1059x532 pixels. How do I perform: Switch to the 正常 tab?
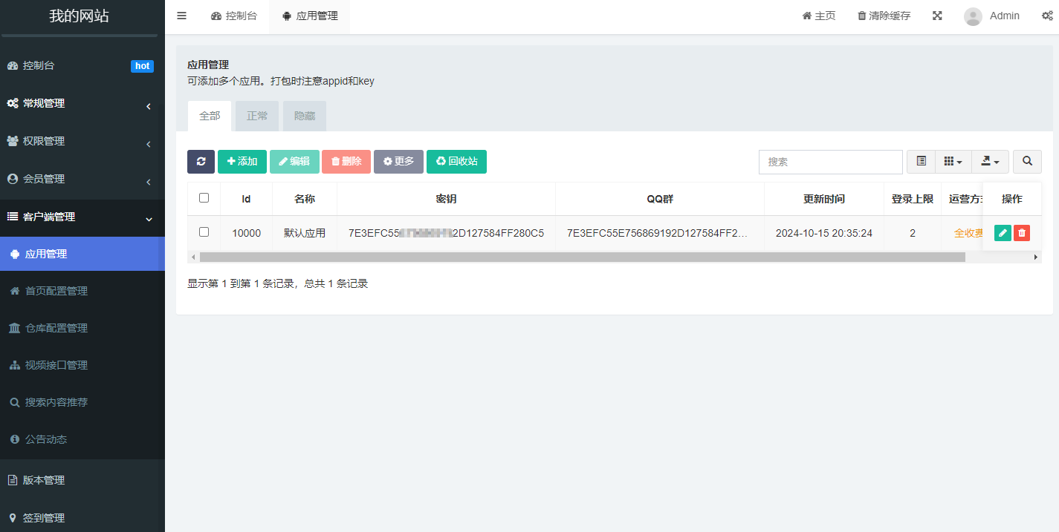pos(256,116)
